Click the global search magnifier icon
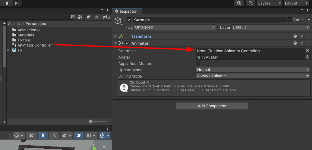 (251, 3)
